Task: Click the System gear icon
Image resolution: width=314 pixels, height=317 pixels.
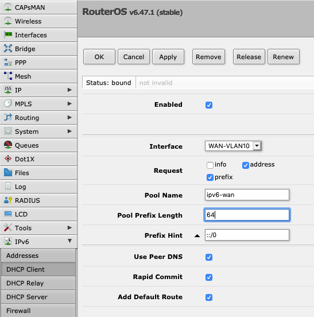Action: pos(8,131)
